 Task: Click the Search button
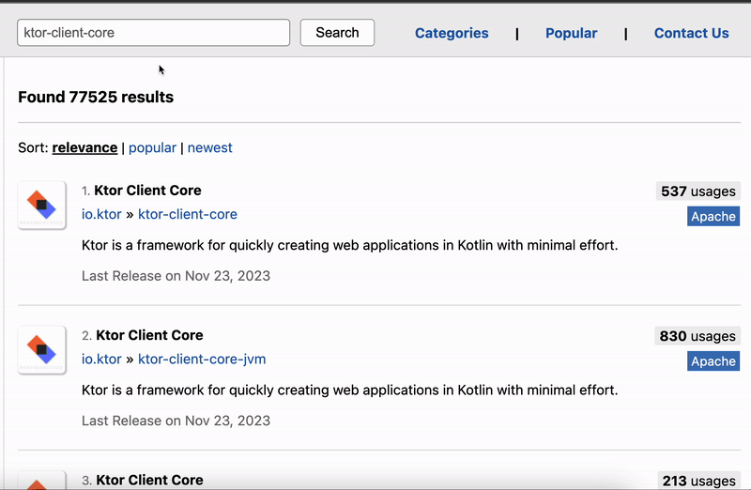337,33
